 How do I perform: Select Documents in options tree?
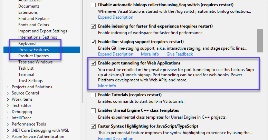[x=29, y=6]
